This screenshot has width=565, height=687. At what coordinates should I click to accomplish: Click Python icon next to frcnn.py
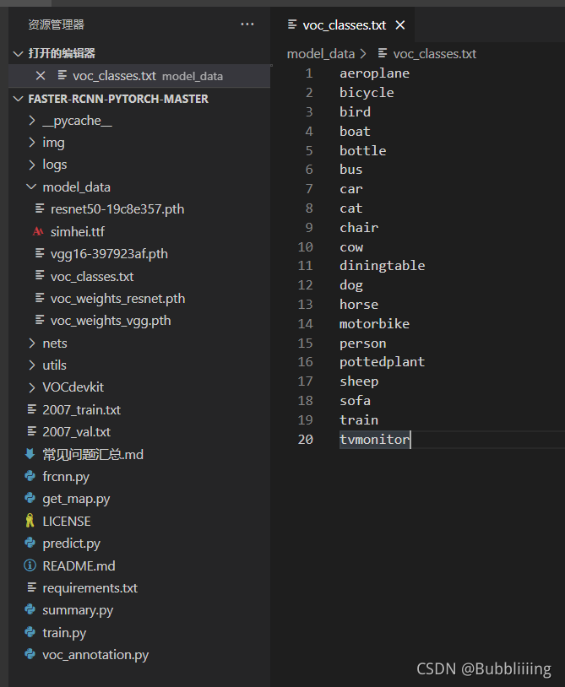[30, 476]
